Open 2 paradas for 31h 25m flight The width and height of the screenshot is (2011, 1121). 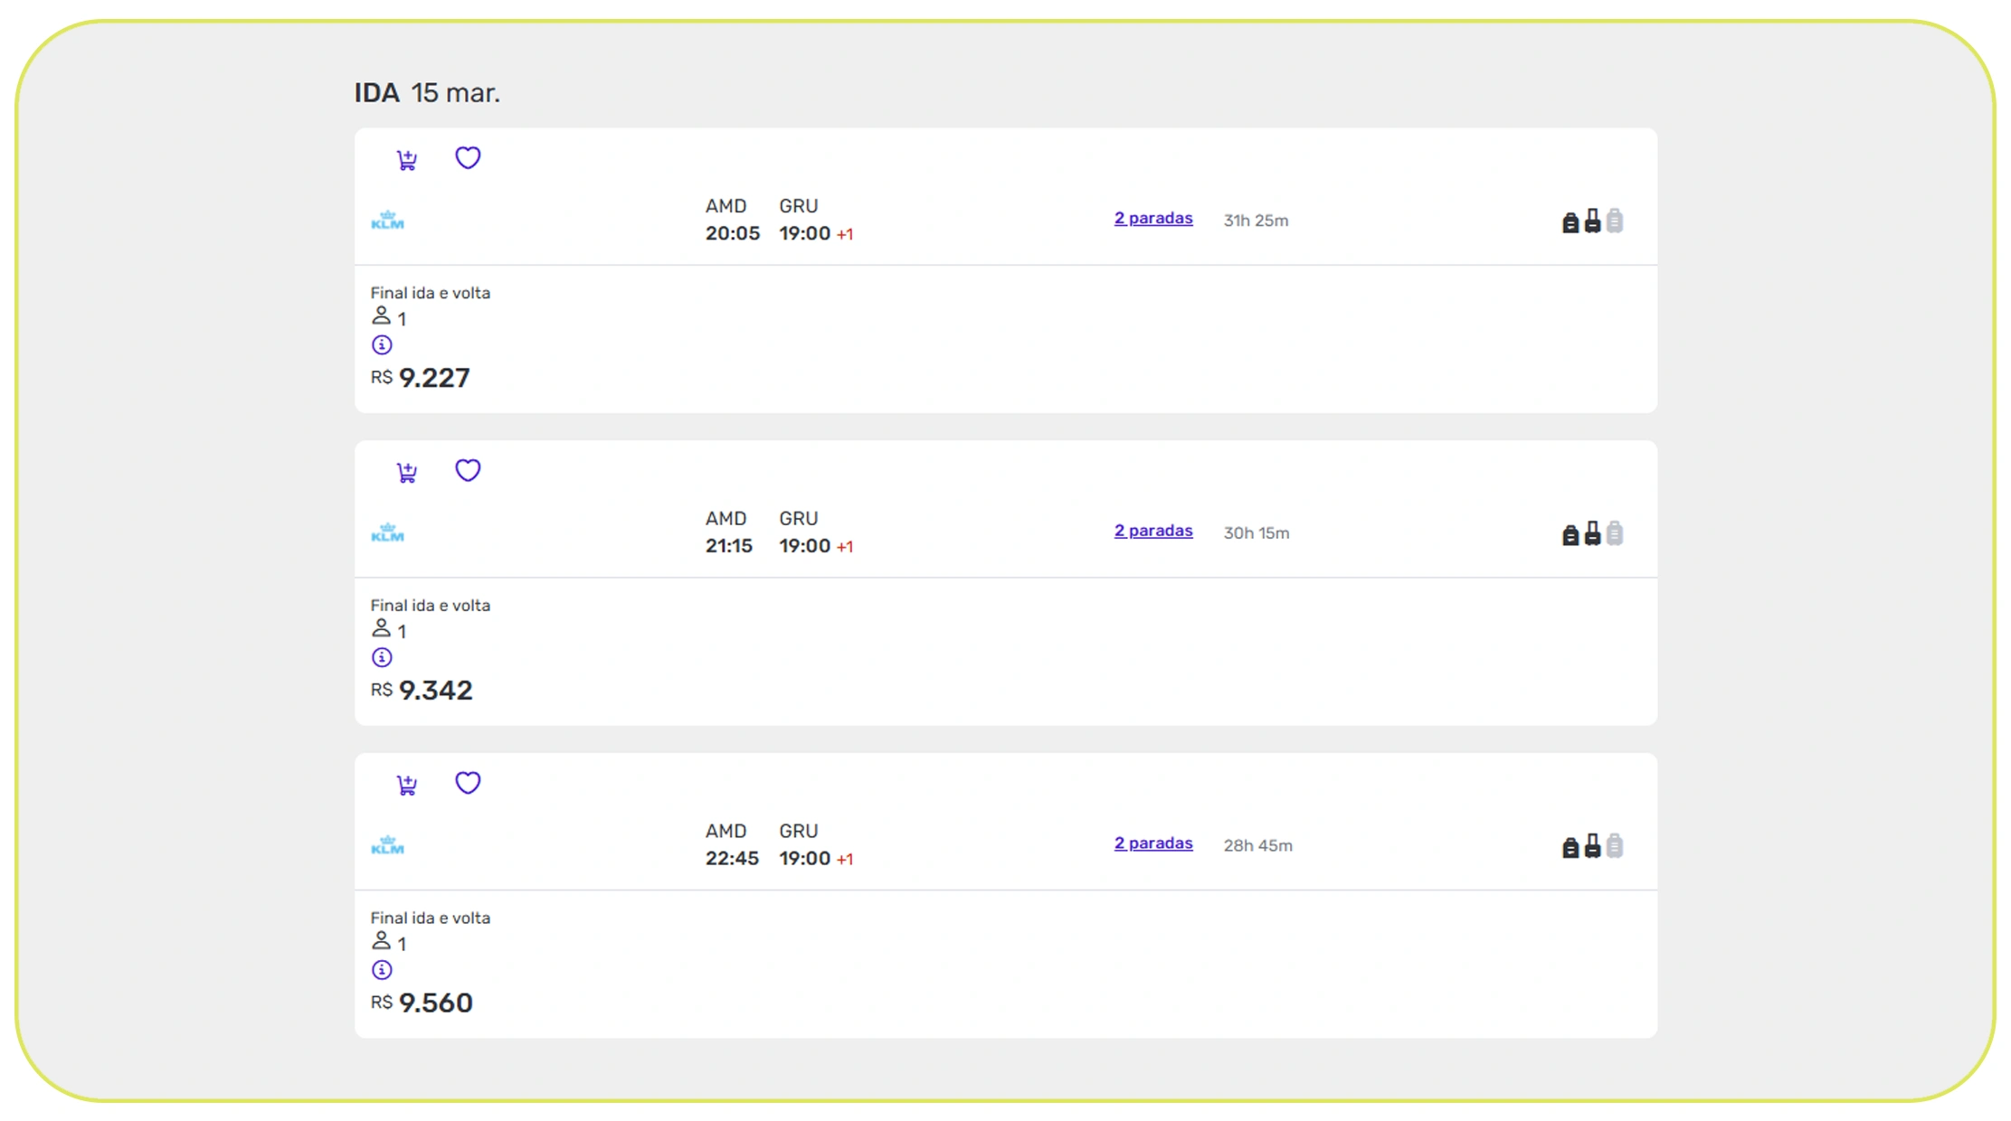[x=1153, y=219]
